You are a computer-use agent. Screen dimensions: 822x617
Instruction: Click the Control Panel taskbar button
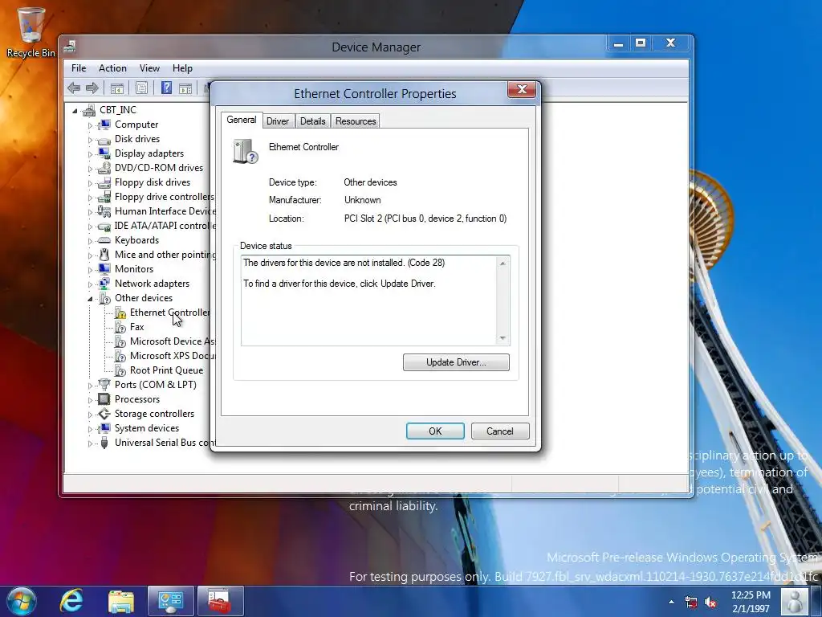(x=170, y=601)
